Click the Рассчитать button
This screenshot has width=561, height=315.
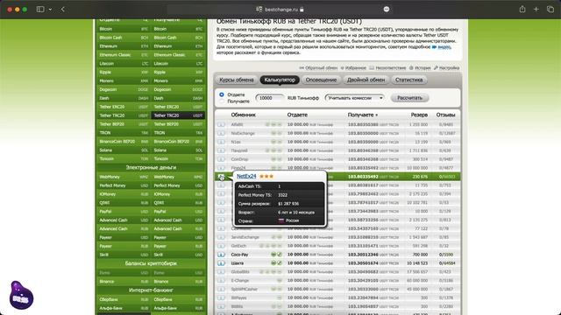409,98
